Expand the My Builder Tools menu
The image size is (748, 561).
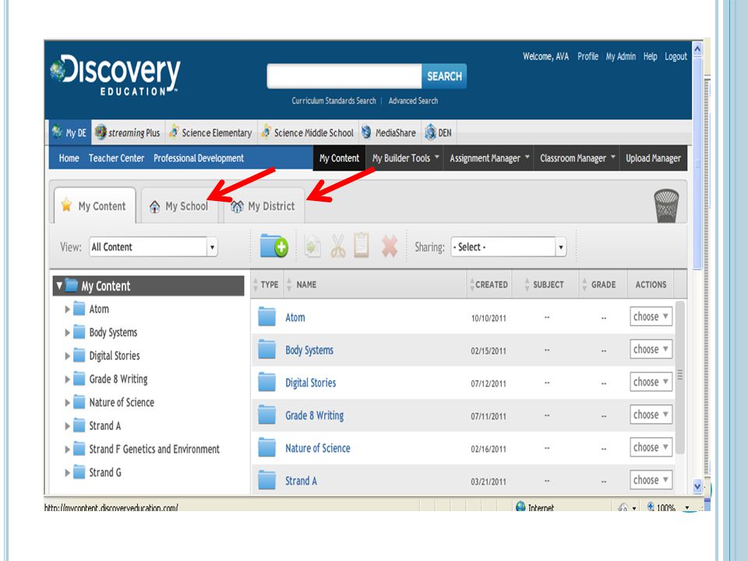point(405,158)
